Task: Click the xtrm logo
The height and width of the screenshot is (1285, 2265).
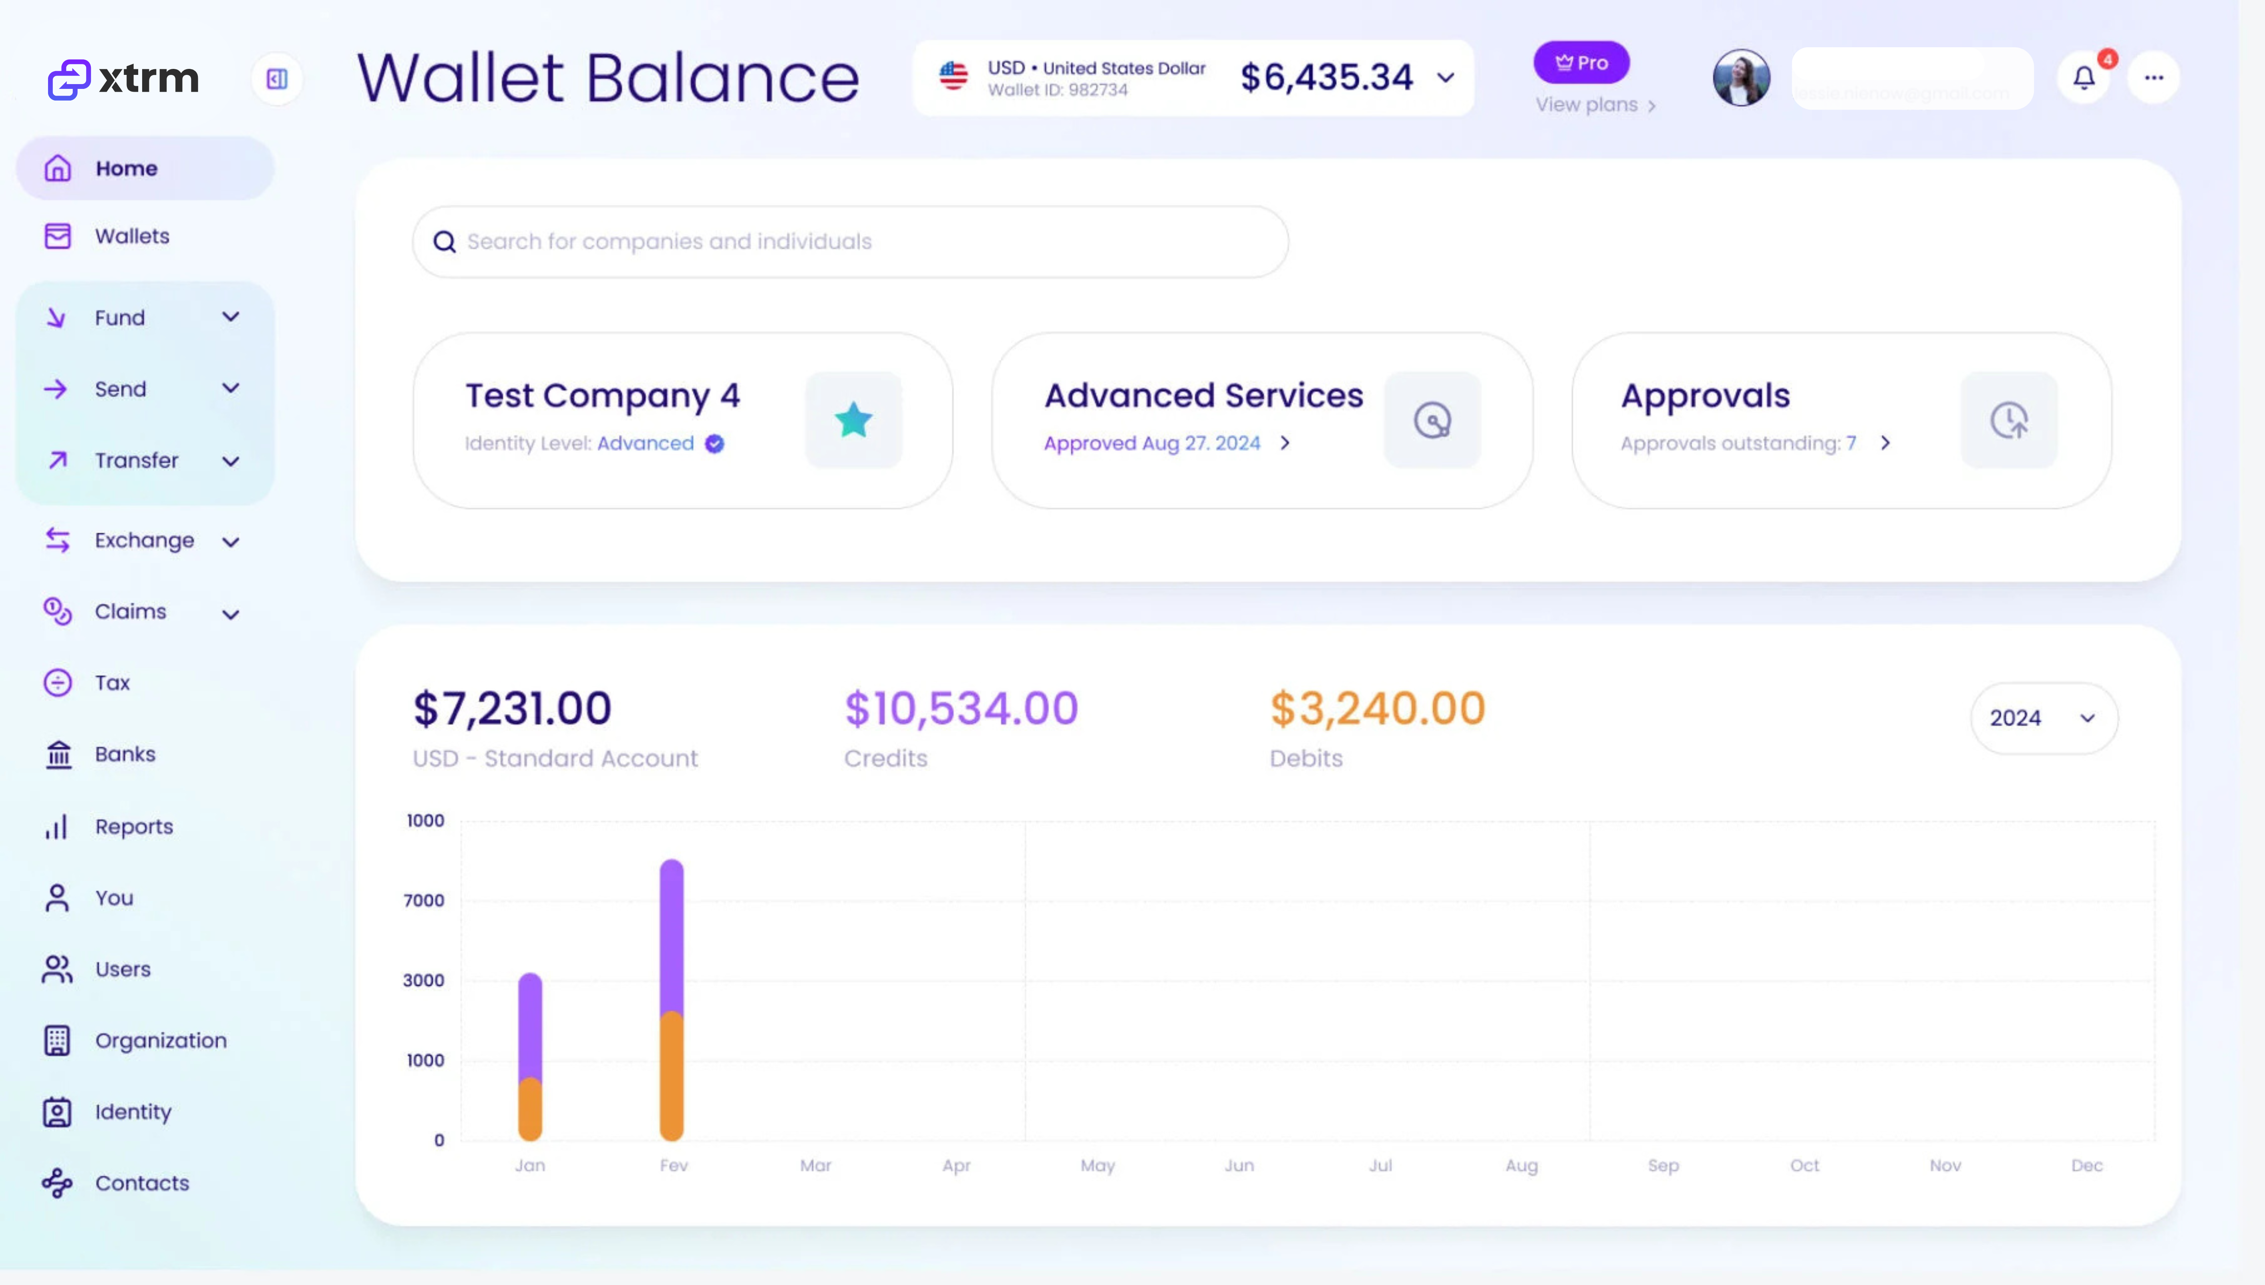Action: [x=123, y=79]
